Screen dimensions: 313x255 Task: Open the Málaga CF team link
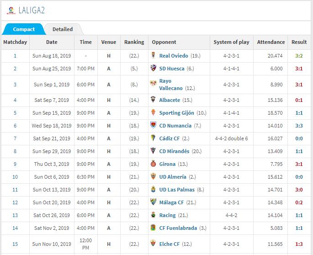pos(171,202)
